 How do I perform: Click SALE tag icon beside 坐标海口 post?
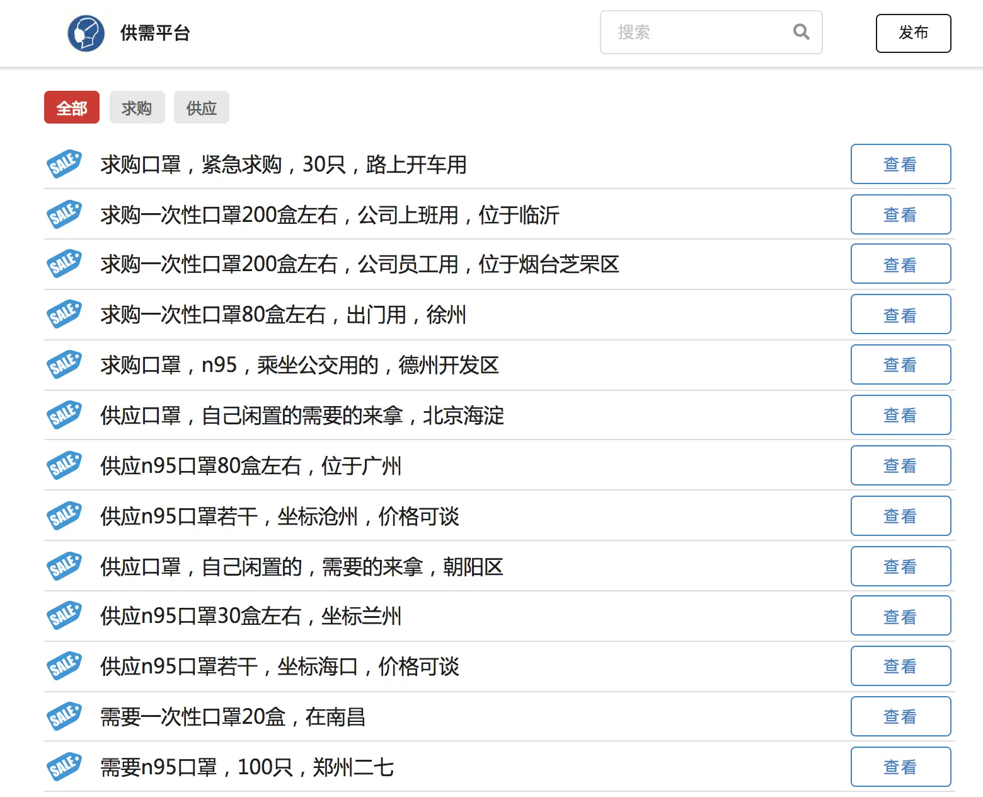(x=64, y=666)
